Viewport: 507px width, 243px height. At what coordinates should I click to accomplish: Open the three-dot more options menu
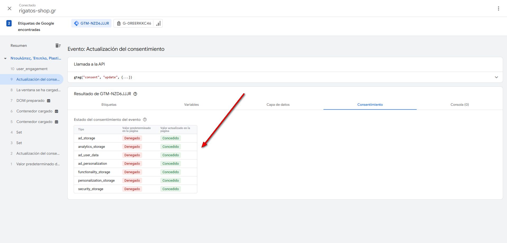tap(499, 8)
